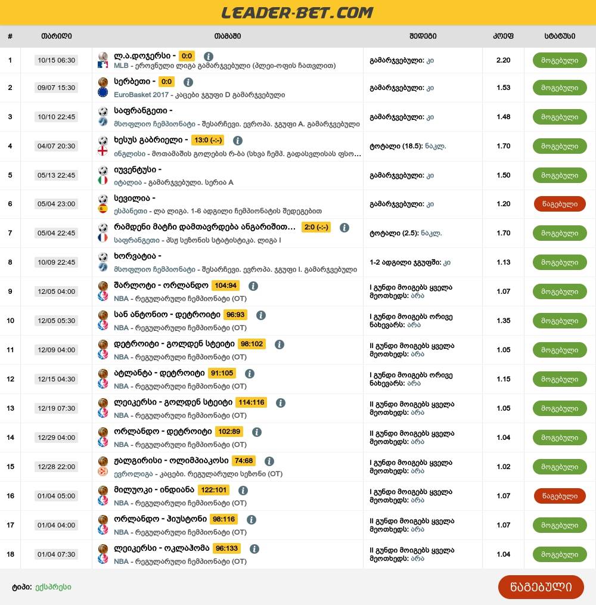Select date 12/28 22:00
This screenshot has width=596, height=605.
tap(56, 467)
